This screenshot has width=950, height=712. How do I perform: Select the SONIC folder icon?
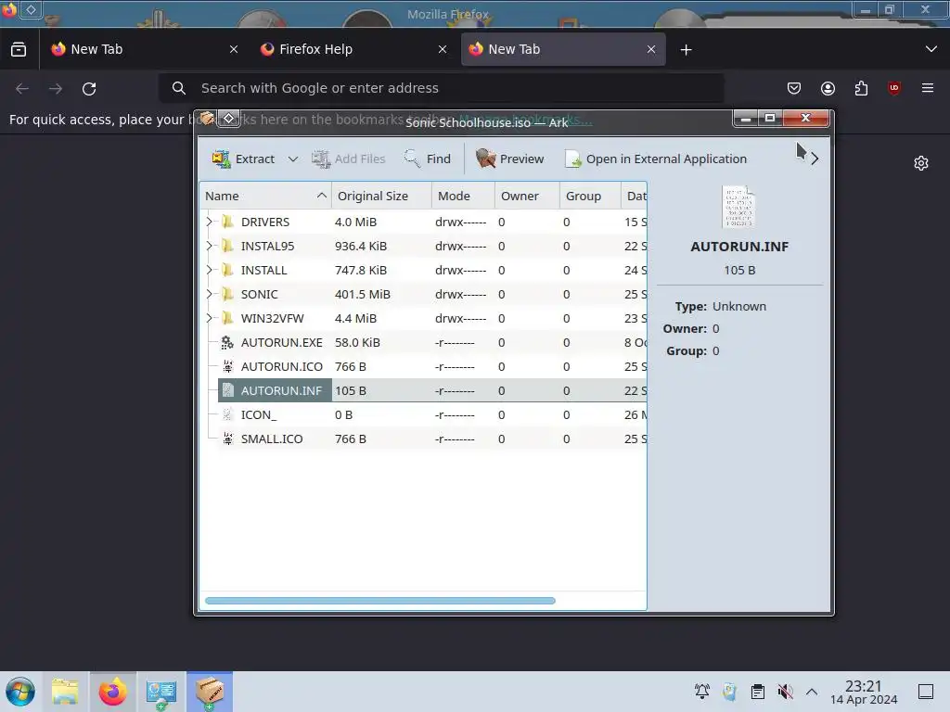[227, 294]
